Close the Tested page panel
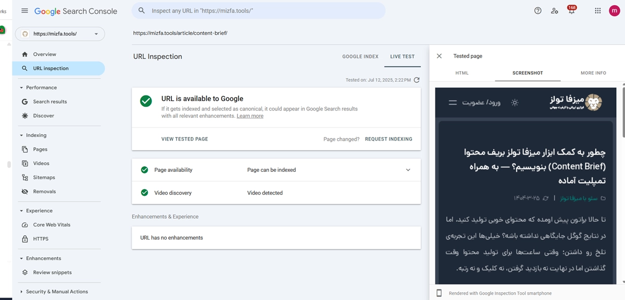 click(x=439, y=56)
